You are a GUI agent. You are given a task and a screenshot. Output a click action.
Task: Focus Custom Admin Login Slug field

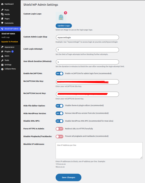tap(87, 37)
